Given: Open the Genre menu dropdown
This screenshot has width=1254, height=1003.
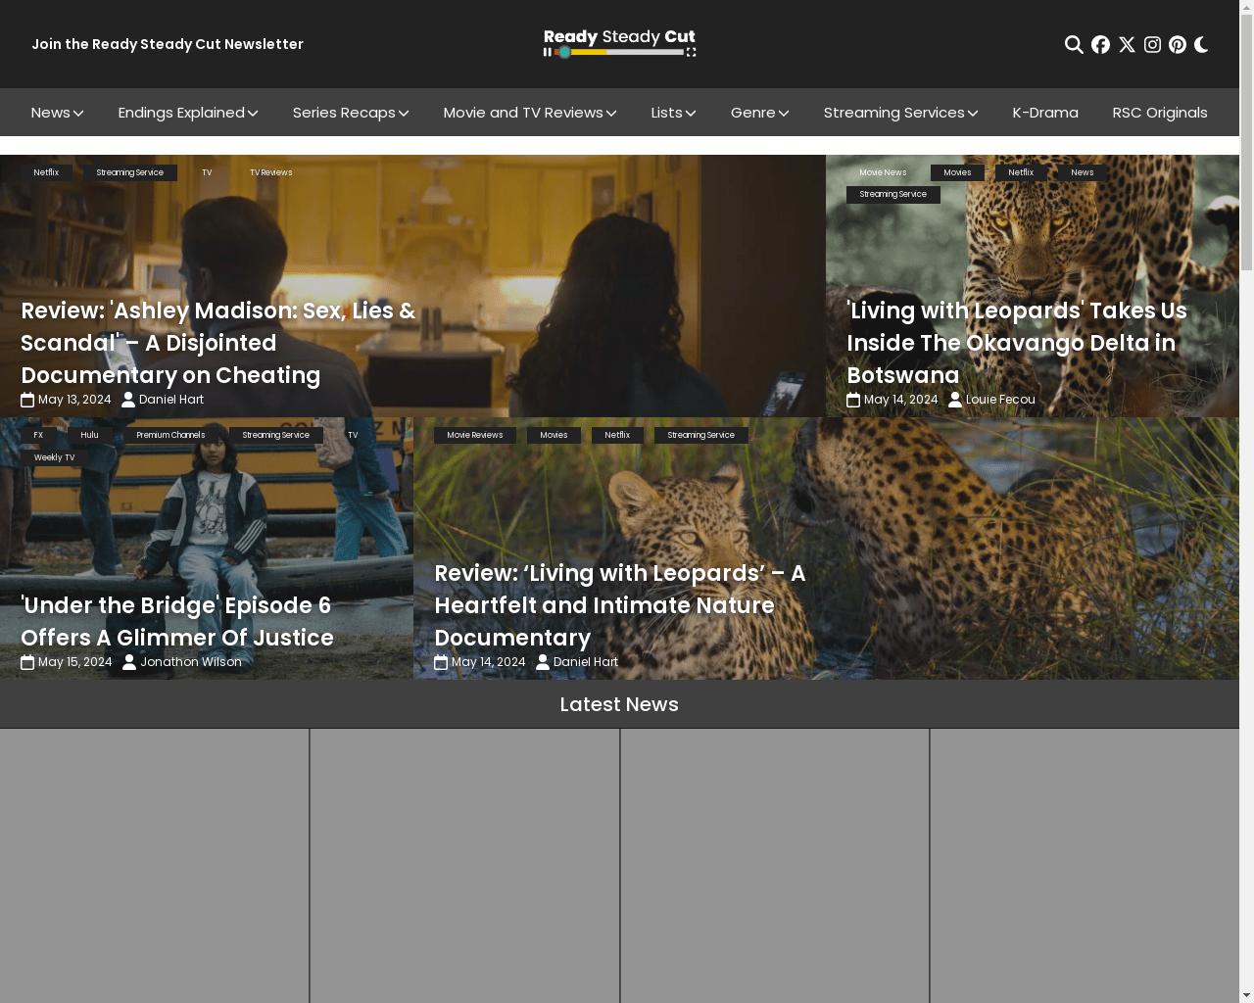Looking at the screenshot, I should (759, 113).
